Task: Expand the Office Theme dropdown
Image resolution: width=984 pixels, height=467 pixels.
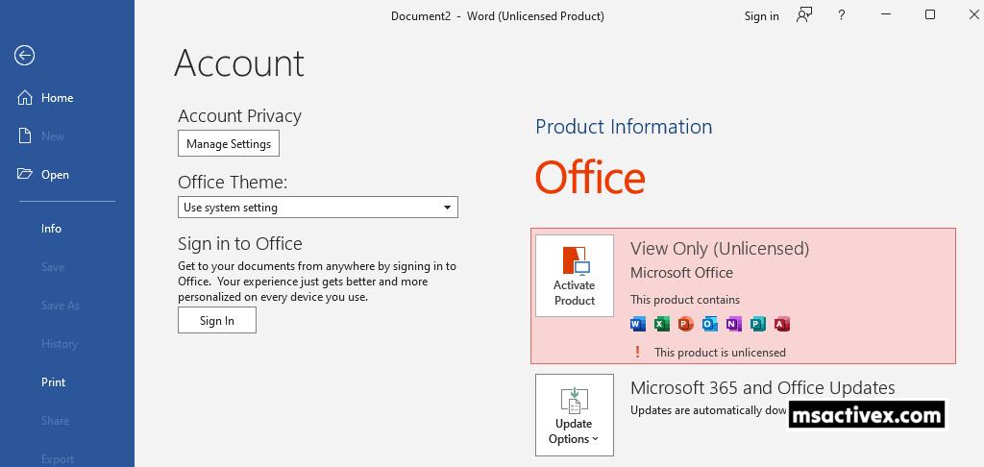Action: (318, 208)
